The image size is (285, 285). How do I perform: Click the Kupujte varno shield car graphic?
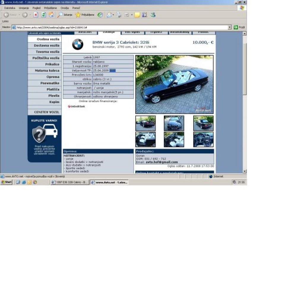point(45,133)
